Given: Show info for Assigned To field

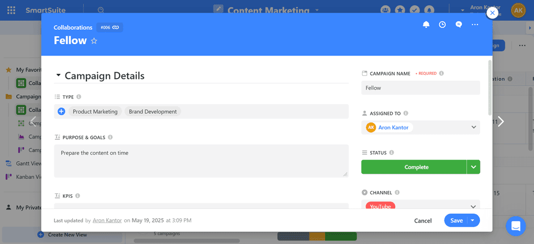Looking at the screenshot, I should click(406, 113).
